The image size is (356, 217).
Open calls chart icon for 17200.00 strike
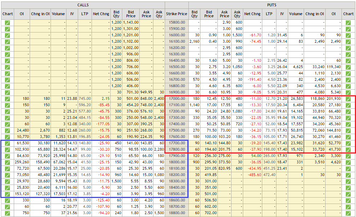pos(7,111)
